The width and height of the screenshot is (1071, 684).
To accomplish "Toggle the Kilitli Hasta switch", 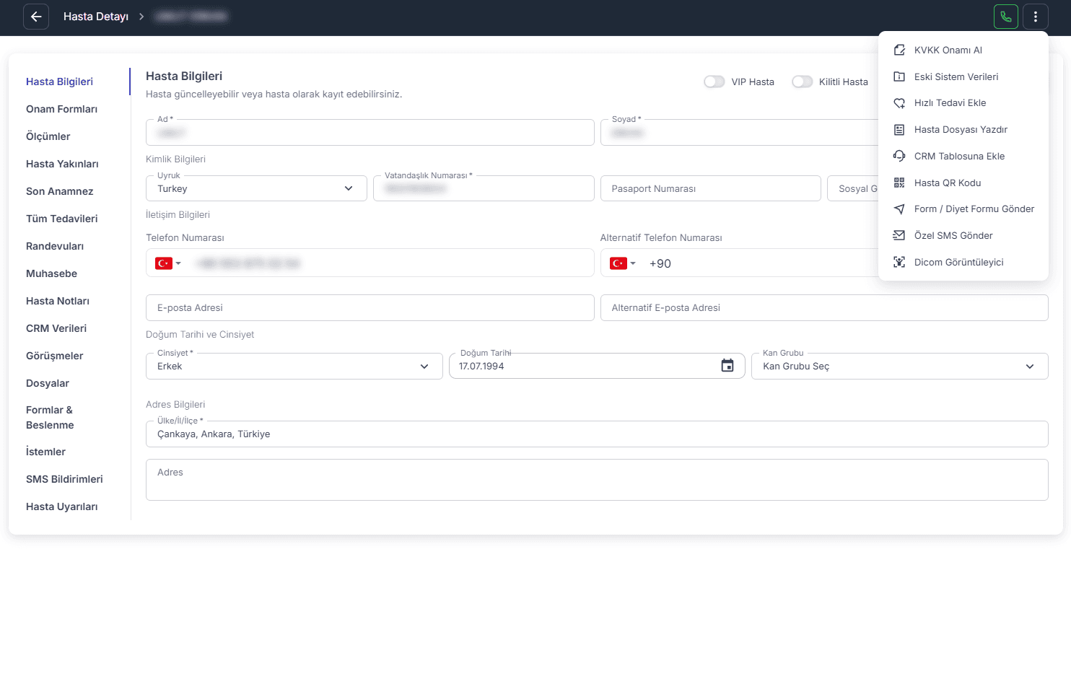I will 802,82.
